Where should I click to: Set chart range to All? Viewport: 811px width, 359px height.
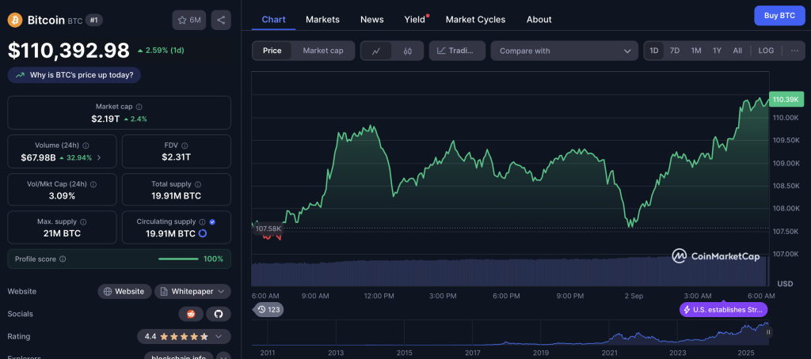(x=737, y=51)
